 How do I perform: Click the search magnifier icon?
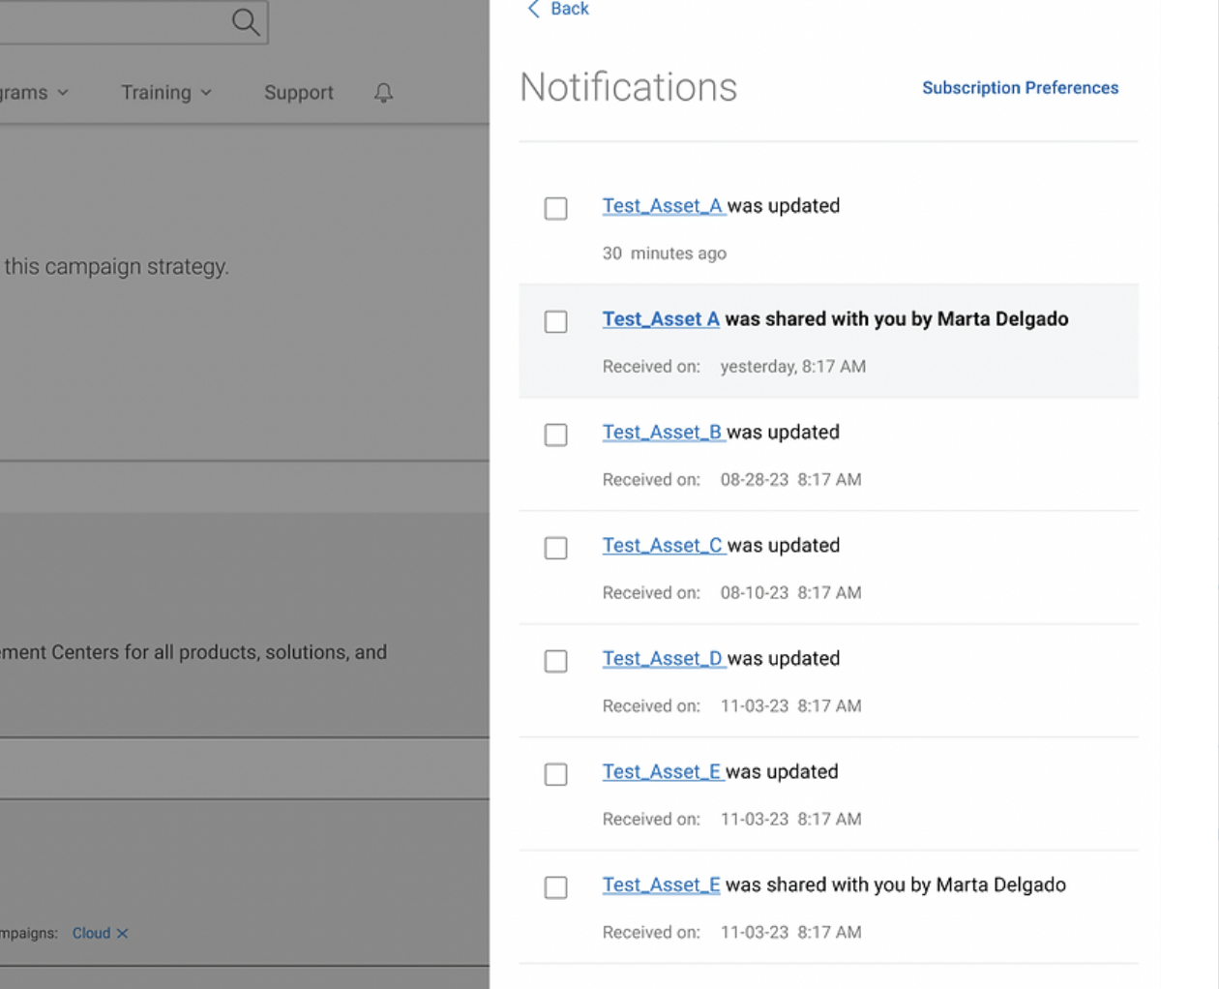click(x=246, y=21)
